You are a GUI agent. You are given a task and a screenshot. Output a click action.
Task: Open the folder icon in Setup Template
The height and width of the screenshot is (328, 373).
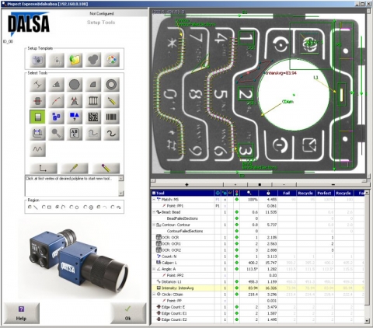tap(75, 60)
